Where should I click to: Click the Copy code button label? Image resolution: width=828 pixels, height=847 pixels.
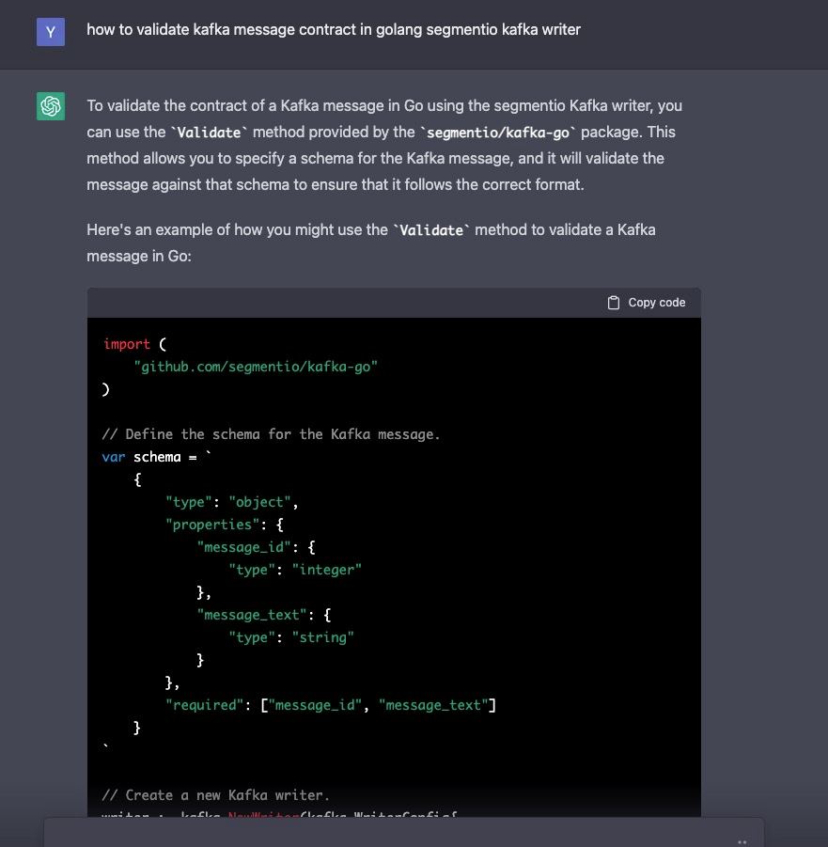coord(656,303)
